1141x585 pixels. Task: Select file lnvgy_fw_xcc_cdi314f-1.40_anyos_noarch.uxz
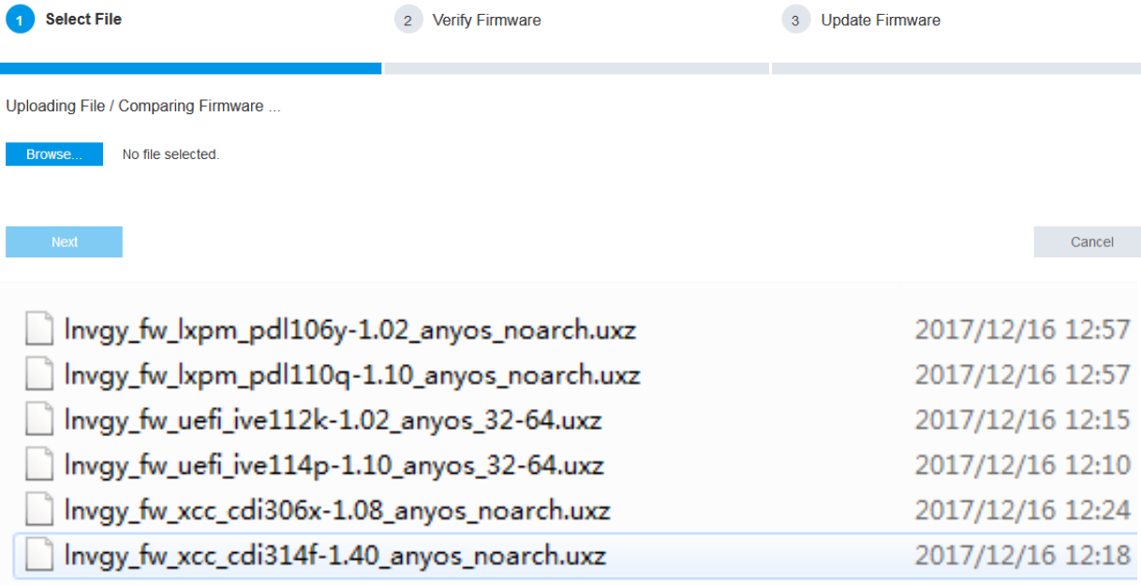pyautogui.click(x=335, y=555)
